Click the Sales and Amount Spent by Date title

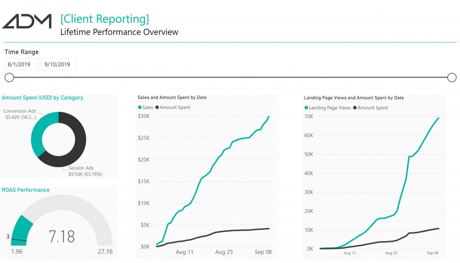pyautogui.click(x=172, y=97)
